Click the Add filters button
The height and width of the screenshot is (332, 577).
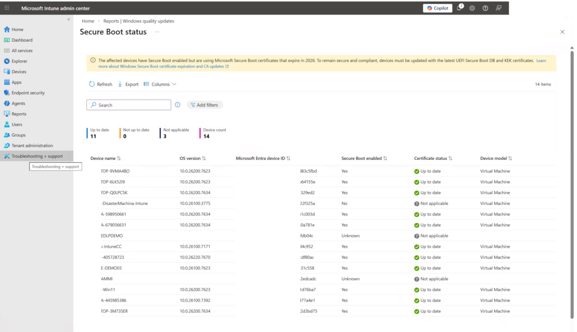coord(205,105)
